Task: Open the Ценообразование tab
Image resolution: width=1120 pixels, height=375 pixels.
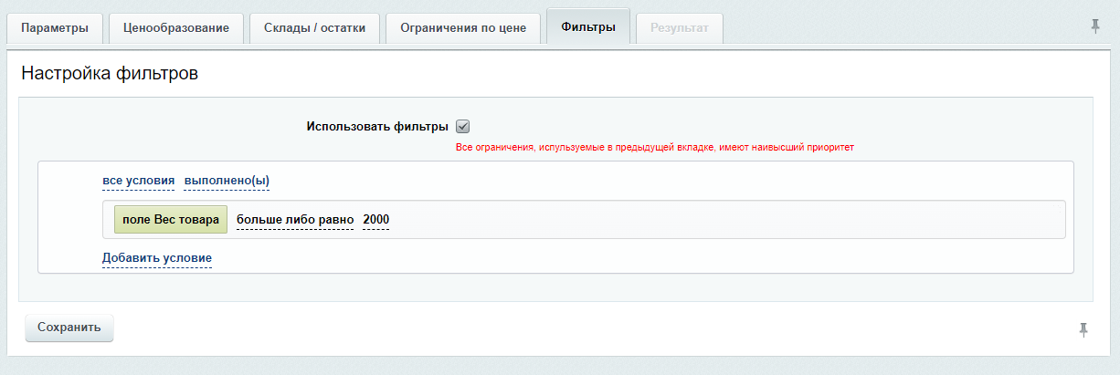Action: 175,27
